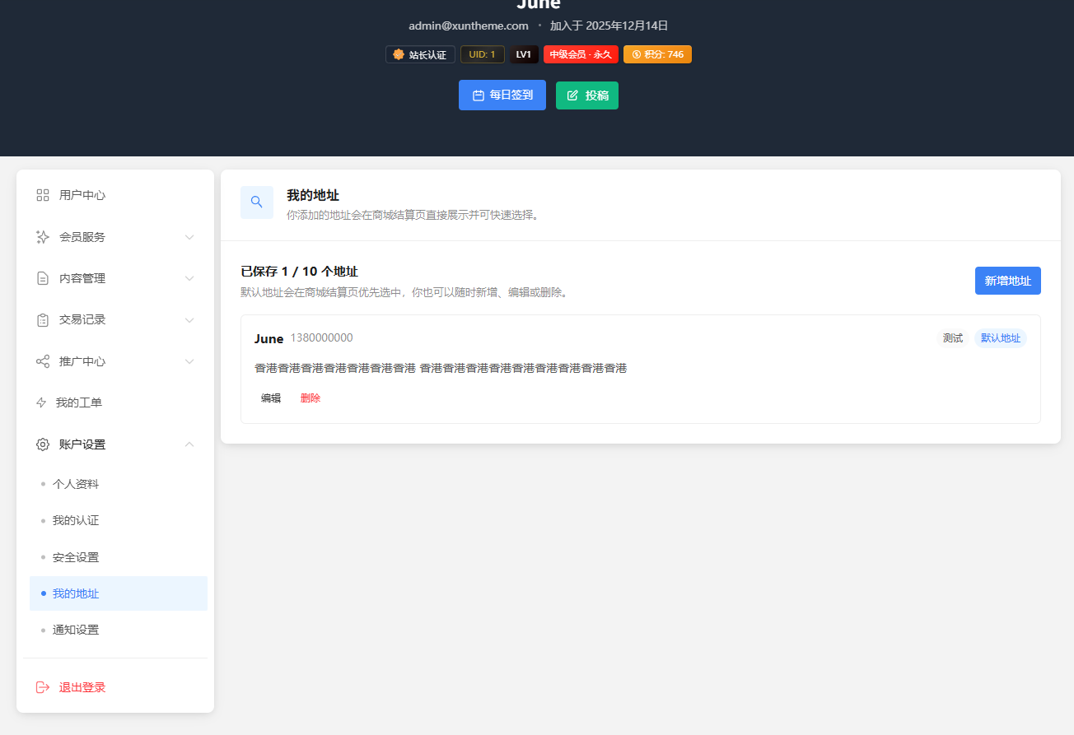
Task: Open the 个人资料 submenu item
Action: [x=76, y=484]
